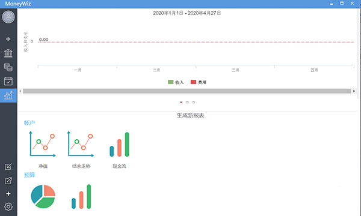Open the Accounts bank building icon

tap(8, 53)
